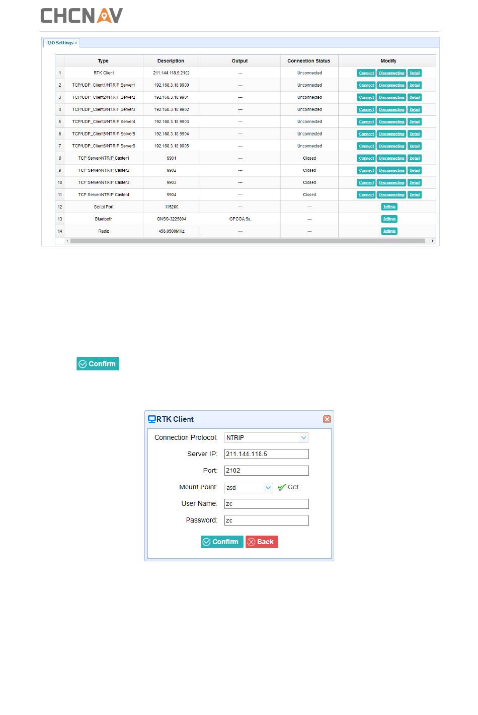Click the Bluetooth type cell

tap(104, 219)
